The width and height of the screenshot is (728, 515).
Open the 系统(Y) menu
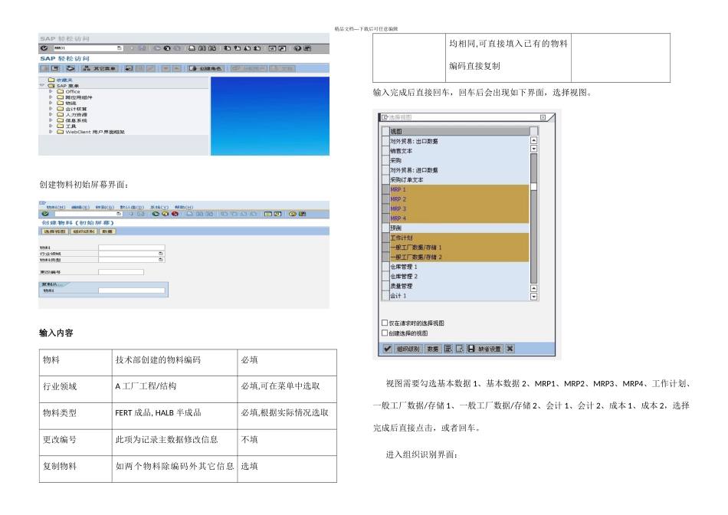click(x=159, y=207)
